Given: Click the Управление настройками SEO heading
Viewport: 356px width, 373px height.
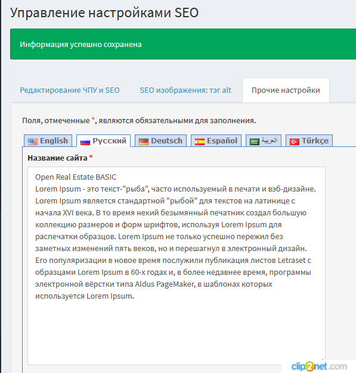Looking at the screenshot, I should [x=104, y=12].
